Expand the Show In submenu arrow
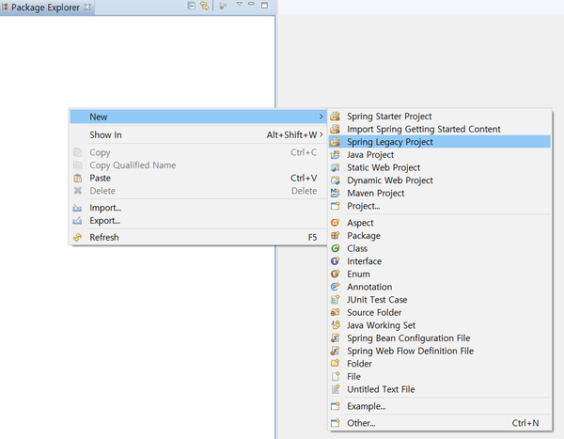 tap(321, 134)
